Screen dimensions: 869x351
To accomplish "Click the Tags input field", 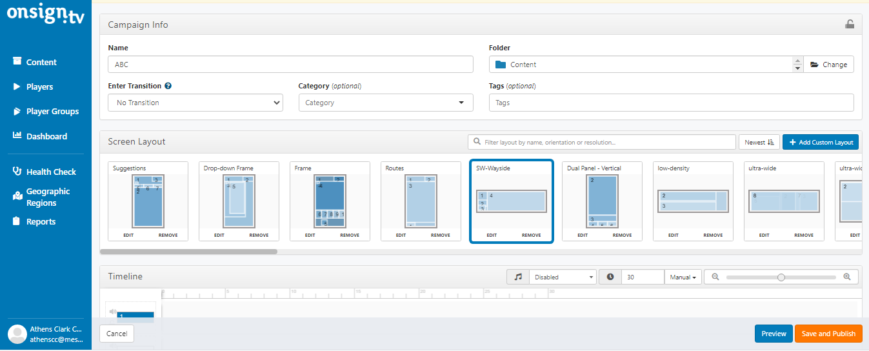I will point(672,103).
